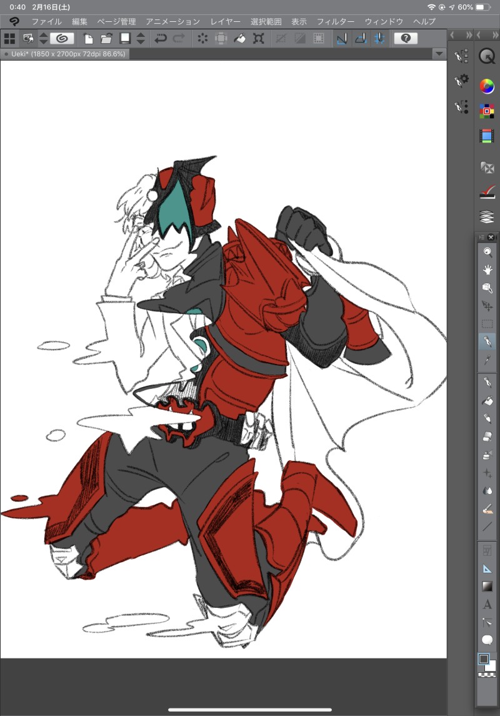Toggle snap to ruler
The height and width of the screenshot is (716, 500).
coord(342,38)
